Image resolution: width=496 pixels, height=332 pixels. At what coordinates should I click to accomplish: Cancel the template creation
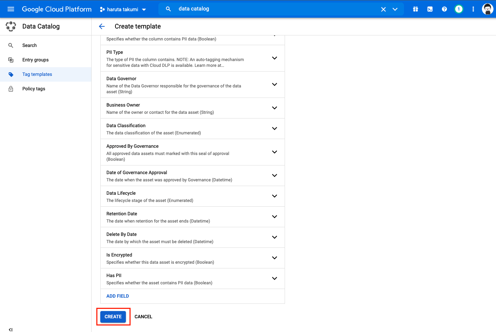coord(143,316)
